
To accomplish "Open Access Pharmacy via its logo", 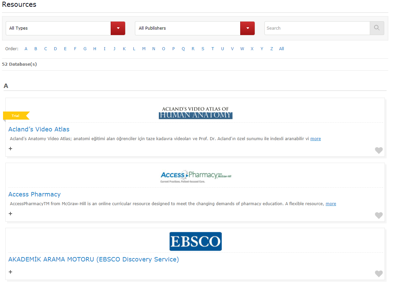I will coord(195,176).
